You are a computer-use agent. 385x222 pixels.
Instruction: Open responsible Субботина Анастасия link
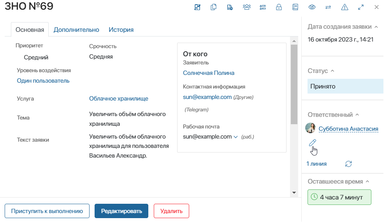pyautogui.click(x=348, y=129)
